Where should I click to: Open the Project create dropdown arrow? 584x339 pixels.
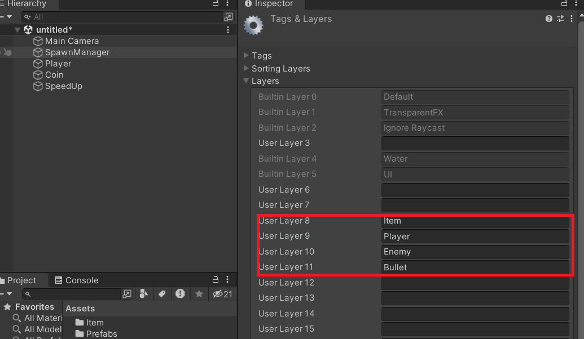point(9,294)
